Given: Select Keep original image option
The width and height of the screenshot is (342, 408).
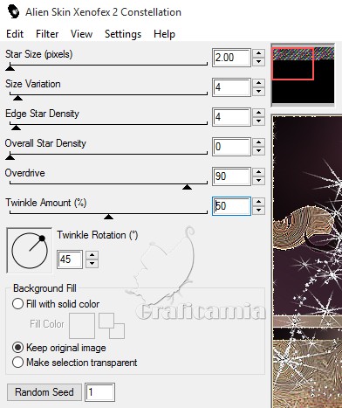Looking at the screenshot, I should click(17, 348).
